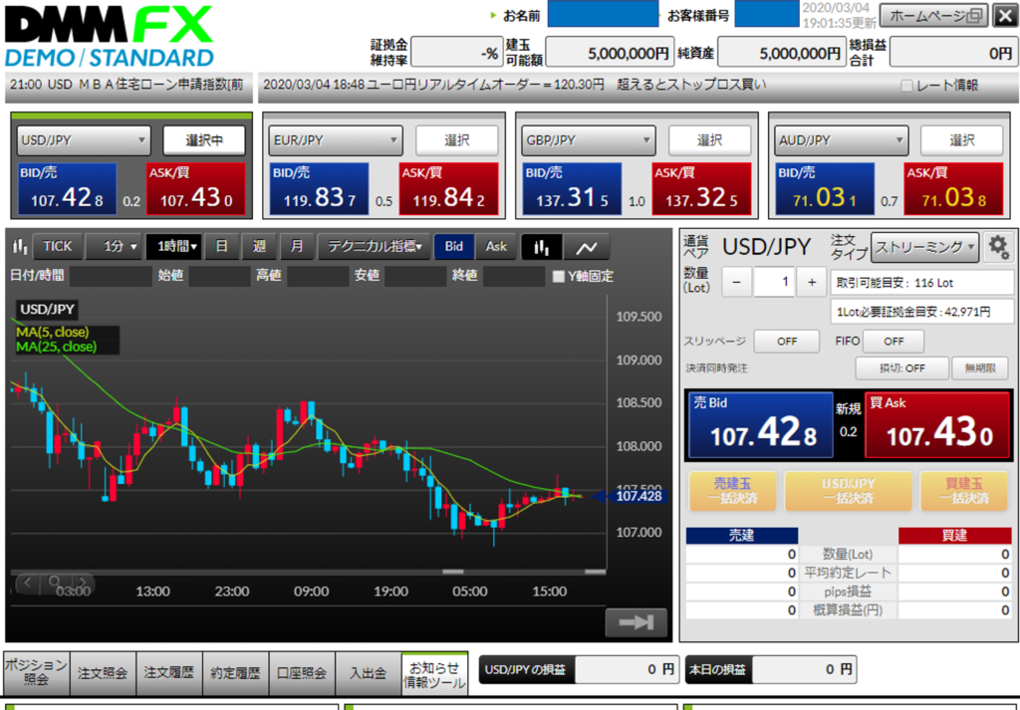
Task: Jump to latest candle with arrow icon
Action: tap(636, 622)
